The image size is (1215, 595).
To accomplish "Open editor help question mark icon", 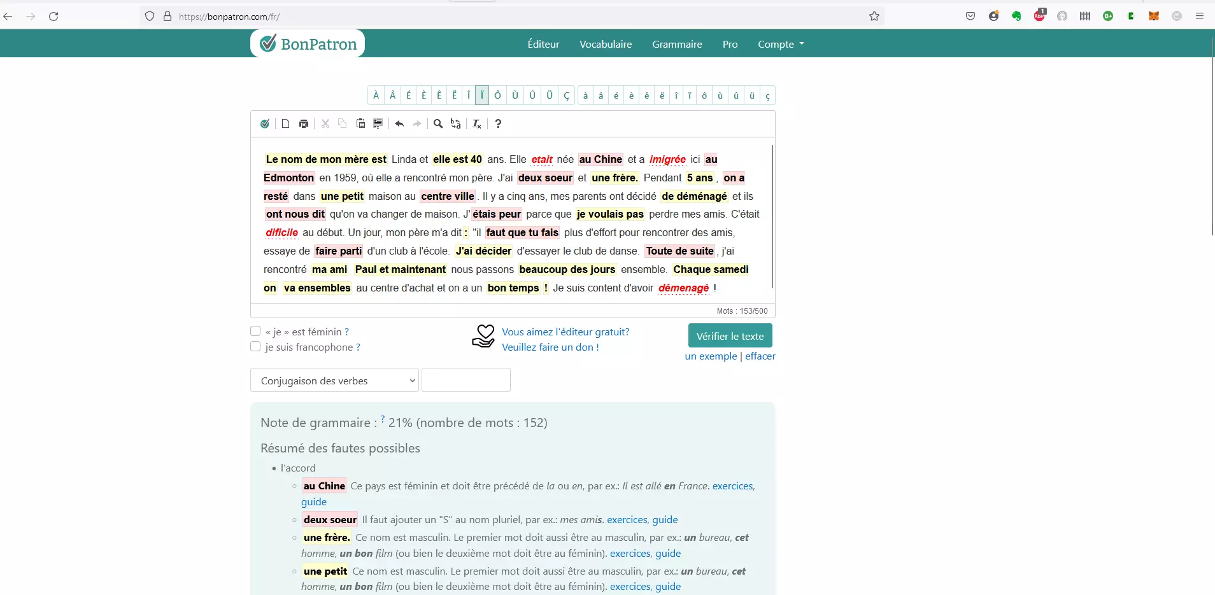I will [x=498, y=123].
